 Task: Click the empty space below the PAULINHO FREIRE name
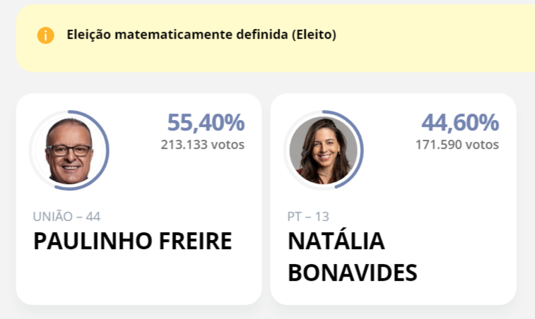139,279
